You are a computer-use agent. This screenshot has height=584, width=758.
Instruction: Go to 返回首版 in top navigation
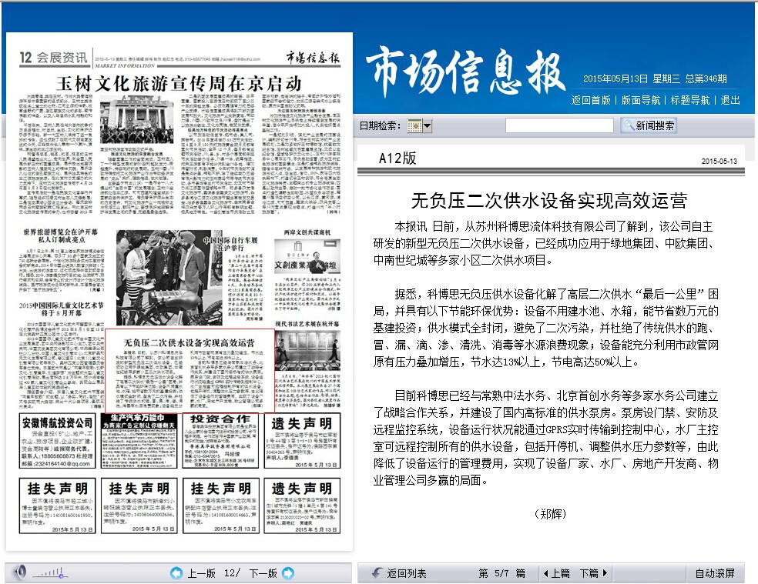click(591, 100)
